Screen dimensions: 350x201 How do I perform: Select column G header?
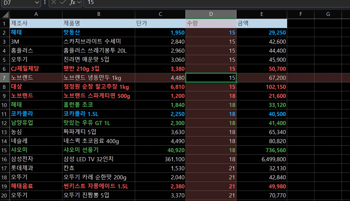coord(328,14)
